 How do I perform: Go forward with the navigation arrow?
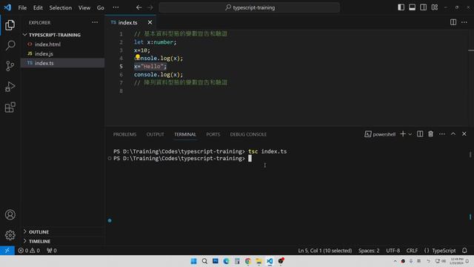coord(150,7)
